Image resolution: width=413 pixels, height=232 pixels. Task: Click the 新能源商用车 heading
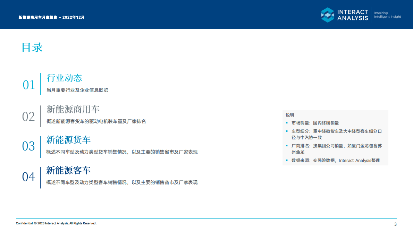click(73, 109)
